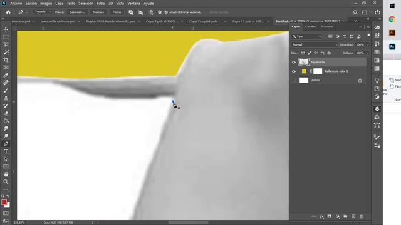
Task: Create new group folder icon
Action: 345,216
